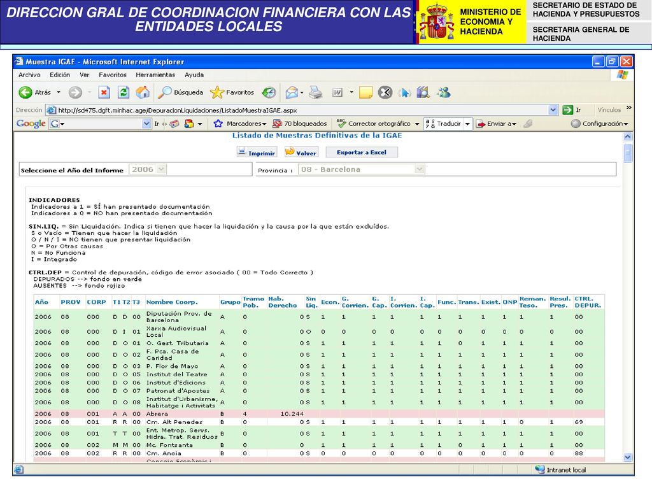Open the Ayuda menu
The image size is (652, 489).
194,75
